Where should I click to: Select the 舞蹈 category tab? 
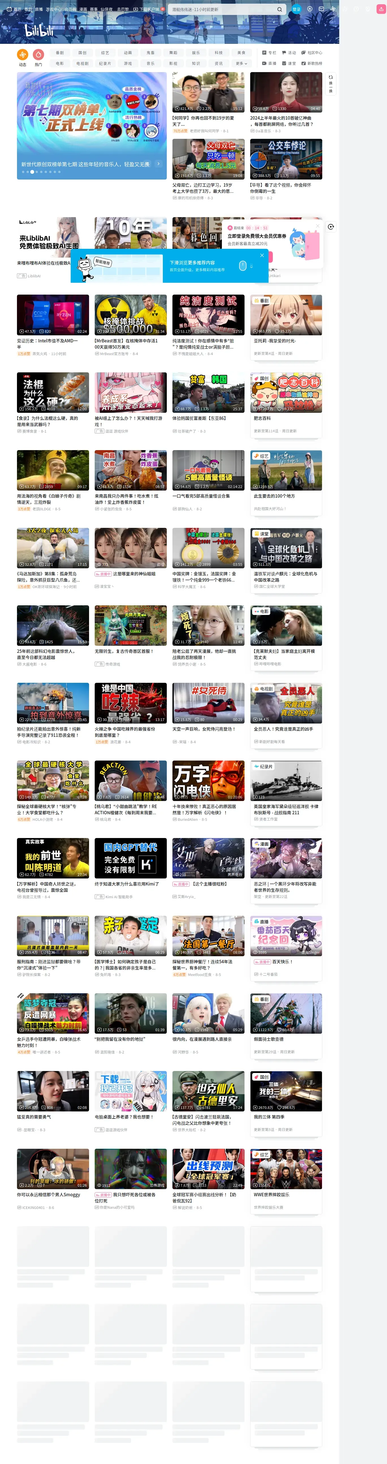(173, 53)
